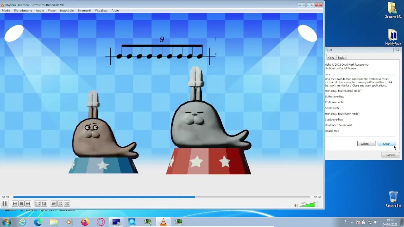Open Microsoft Edge from taskbar

(x=38, y=222)
